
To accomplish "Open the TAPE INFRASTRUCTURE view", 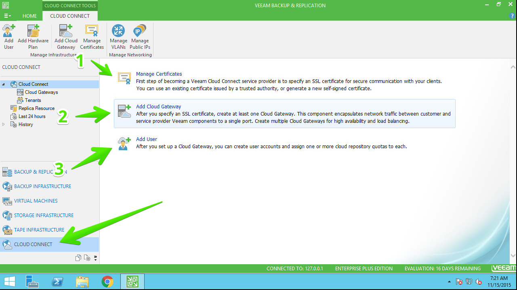I will pyautogui.click(x=49, y=230).
